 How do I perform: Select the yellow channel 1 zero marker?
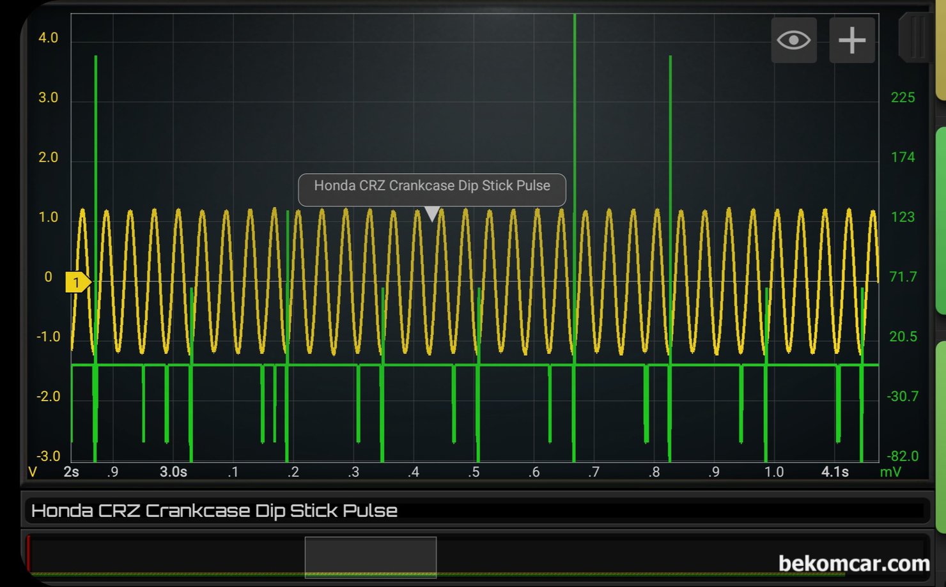coord(77,282)
